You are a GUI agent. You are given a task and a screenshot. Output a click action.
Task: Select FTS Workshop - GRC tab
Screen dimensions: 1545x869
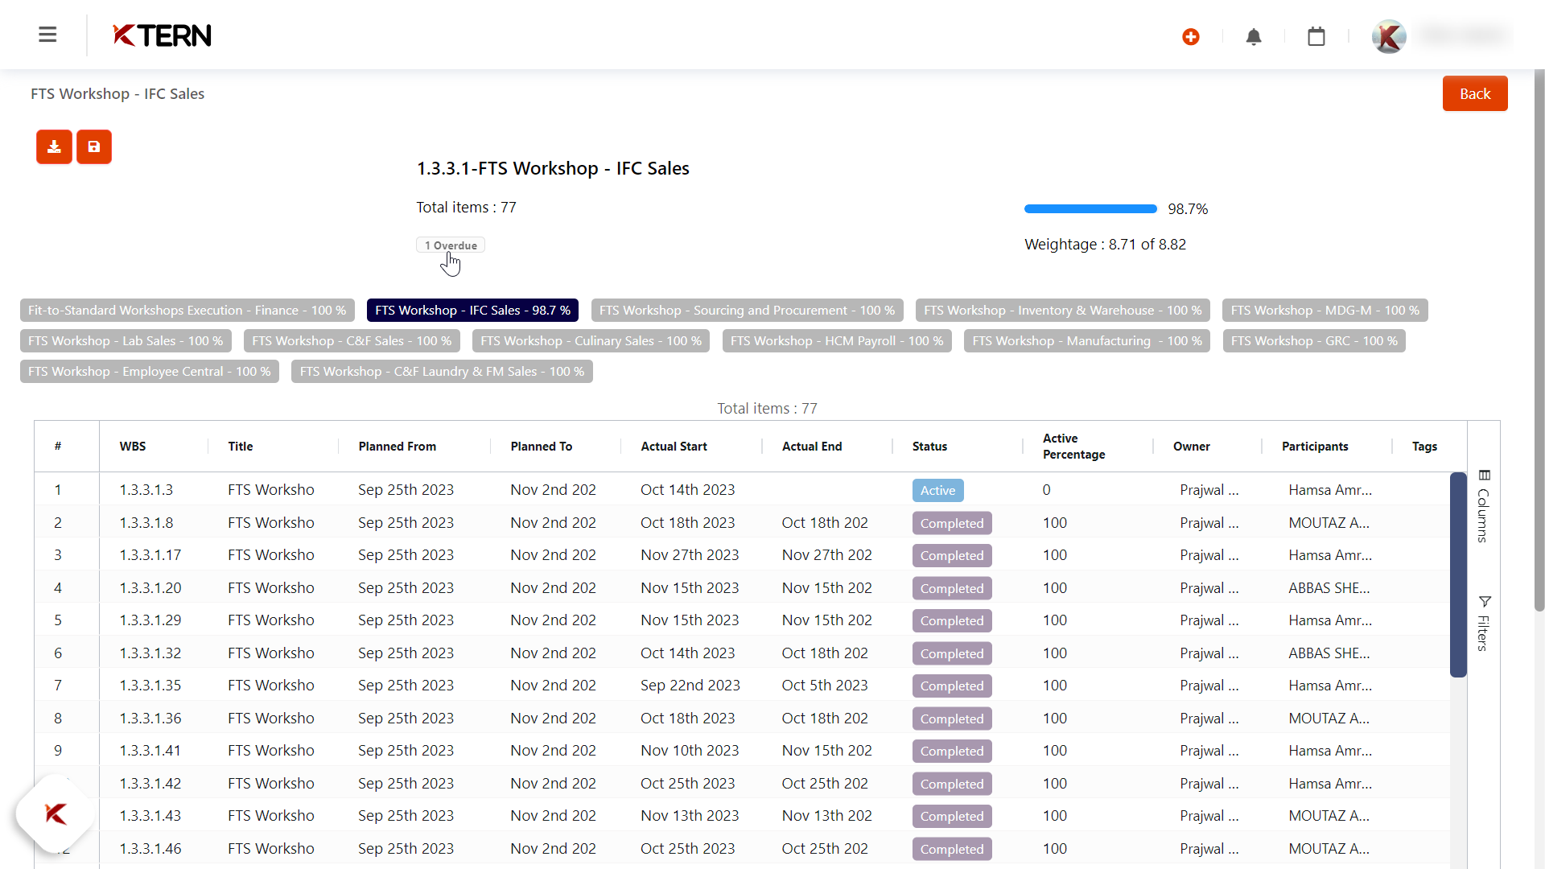[x=1314, y=341]
